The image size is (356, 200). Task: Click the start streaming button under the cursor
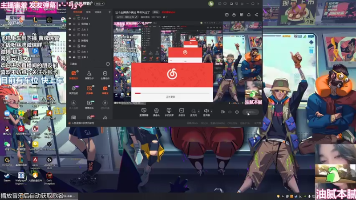[x=251, y=112]
